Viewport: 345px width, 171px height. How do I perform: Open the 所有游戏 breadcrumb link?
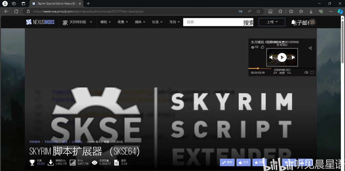point(35,142)
